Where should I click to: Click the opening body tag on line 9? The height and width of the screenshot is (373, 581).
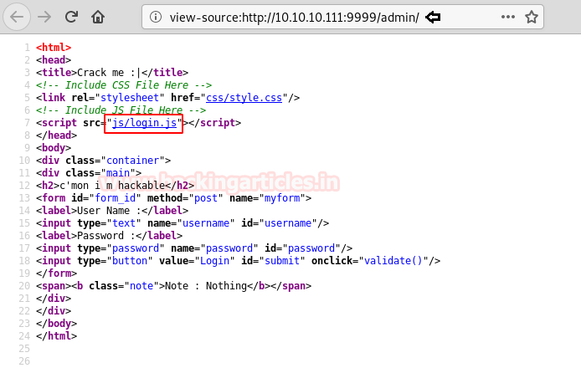pos(54,148)
